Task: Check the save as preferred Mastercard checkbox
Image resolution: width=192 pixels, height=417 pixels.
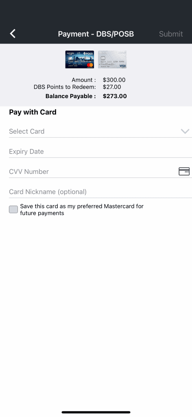Action: click(x=13, y=210)
